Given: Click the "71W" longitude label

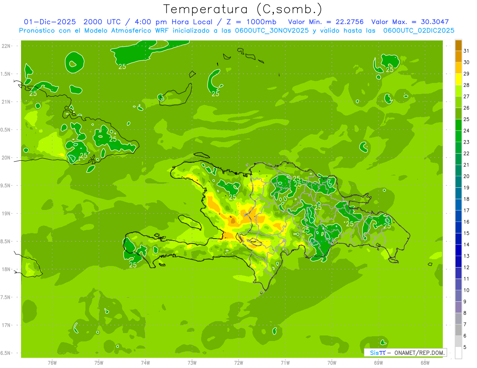Looking at the screenshot, I should [285, 363].
